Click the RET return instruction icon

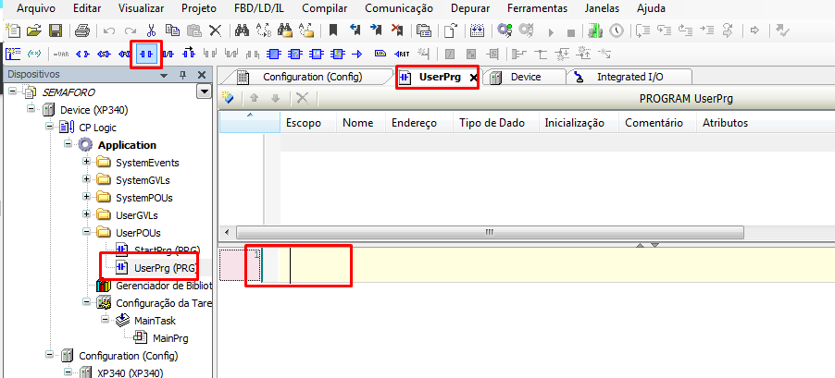tap(402, 53)
